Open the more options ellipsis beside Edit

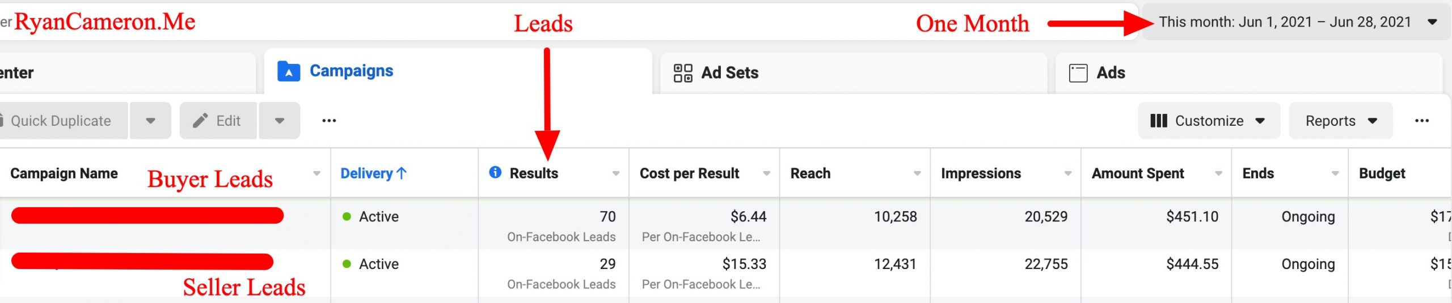click(x=329, y=121)
